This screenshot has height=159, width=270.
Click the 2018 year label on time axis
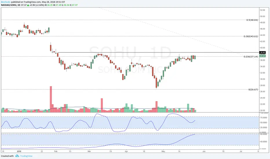coord(19,151)
